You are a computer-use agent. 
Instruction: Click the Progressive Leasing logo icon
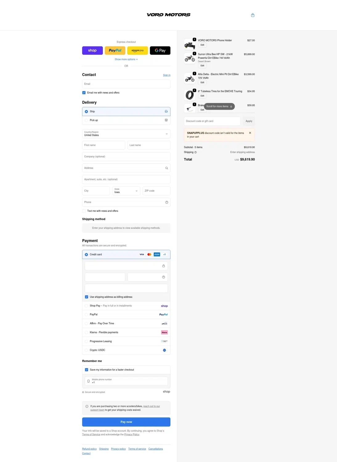coord(164,341)
